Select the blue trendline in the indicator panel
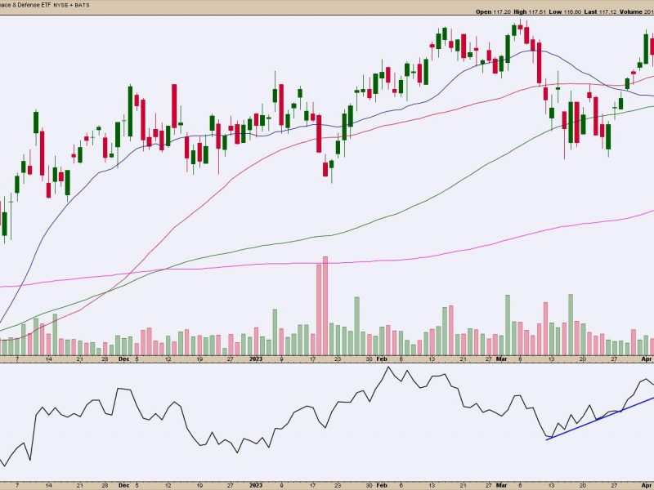This screenshot has width=654, height=490. [x=601, y=418]
